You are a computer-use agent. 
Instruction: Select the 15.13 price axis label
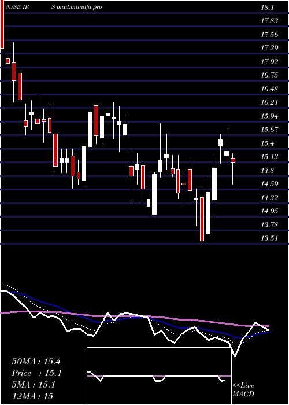(x=269, y=157)
